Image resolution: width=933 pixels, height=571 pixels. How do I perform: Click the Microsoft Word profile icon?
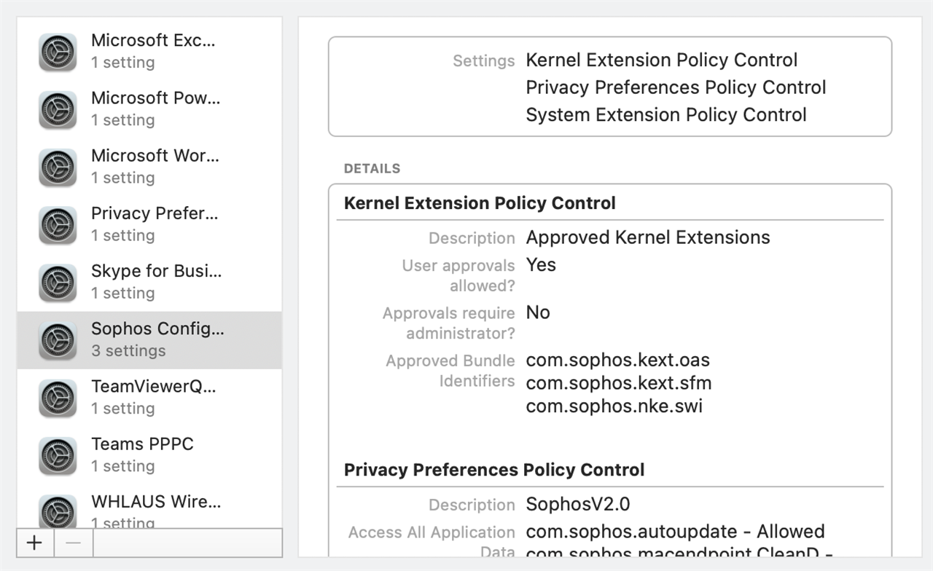point(58,168)
